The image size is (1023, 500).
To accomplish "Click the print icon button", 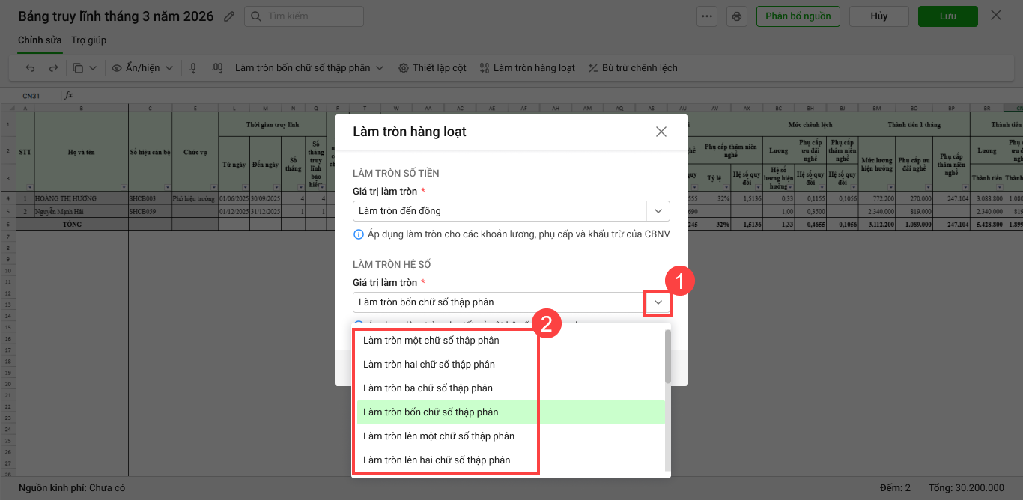I will tap(737, 16).
